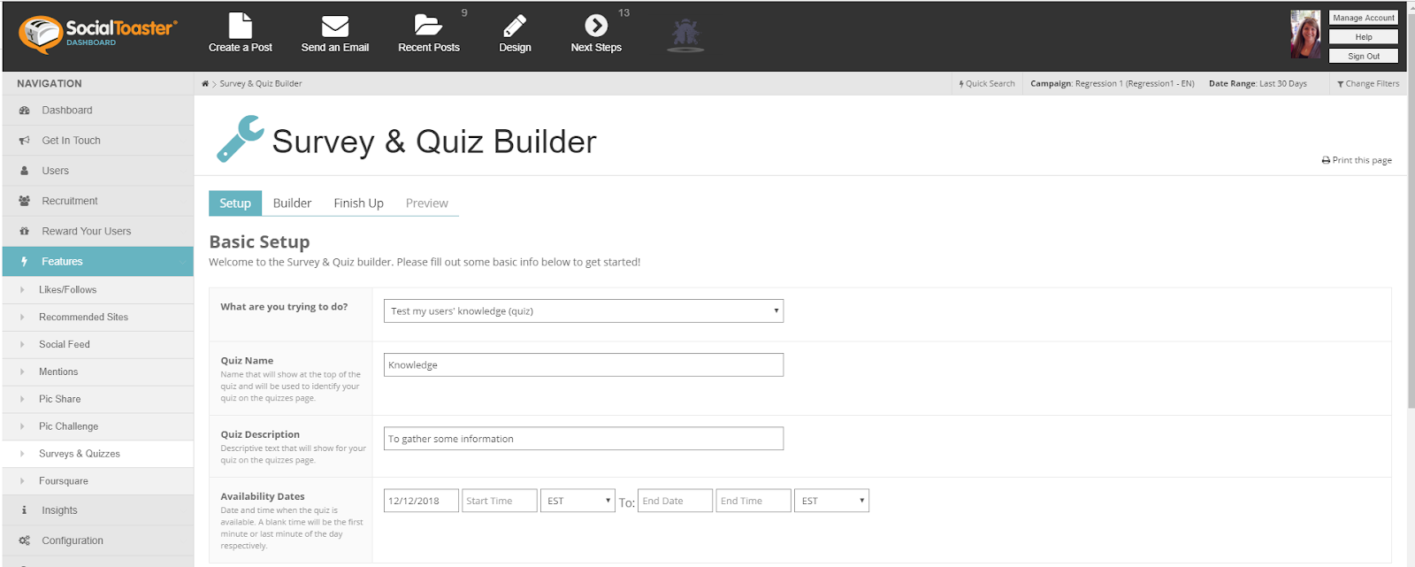Click the Sign Out button

[1364, 56]
